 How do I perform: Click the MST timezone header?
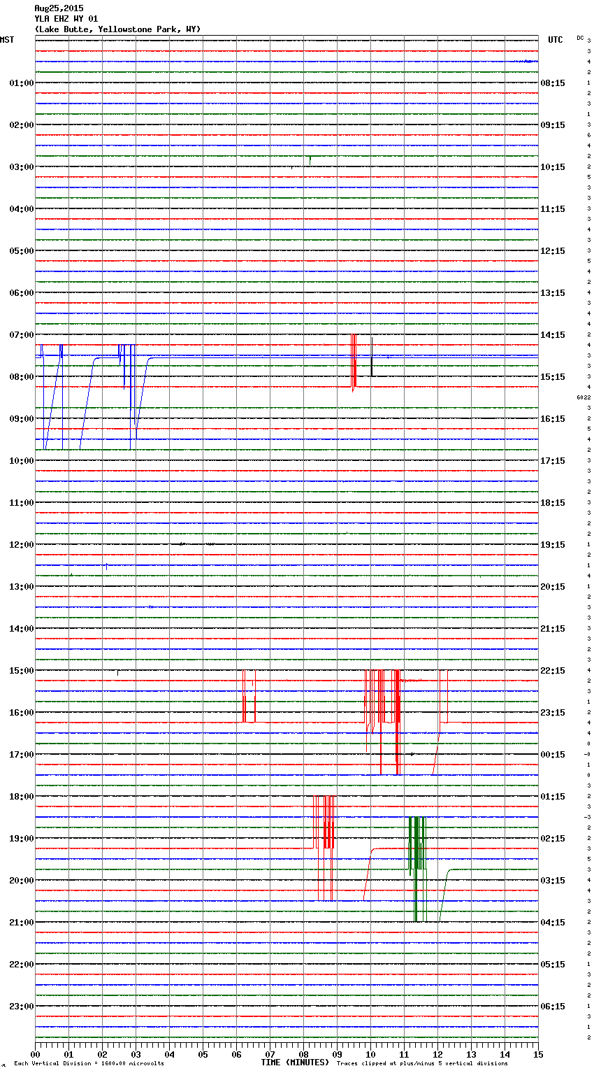tap(7, 40)
